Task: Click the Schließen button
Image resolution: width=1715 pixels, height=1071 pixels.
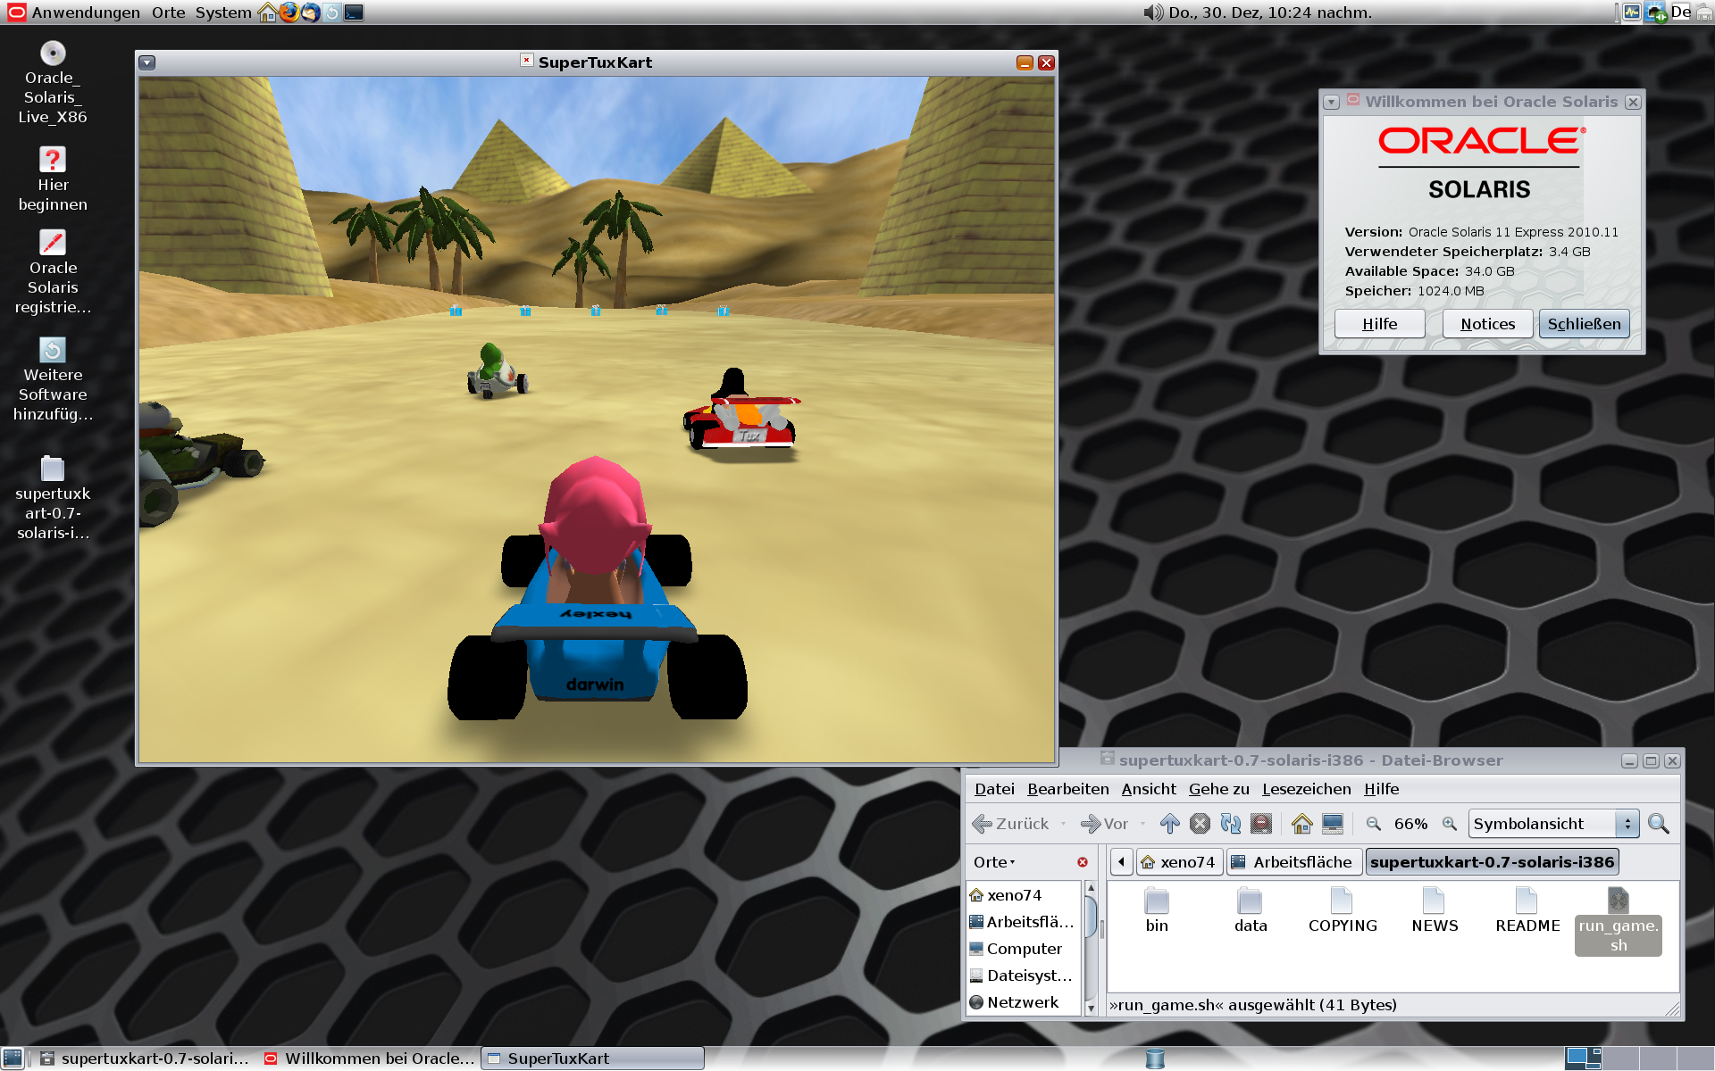Action: tap(1584, 324)
